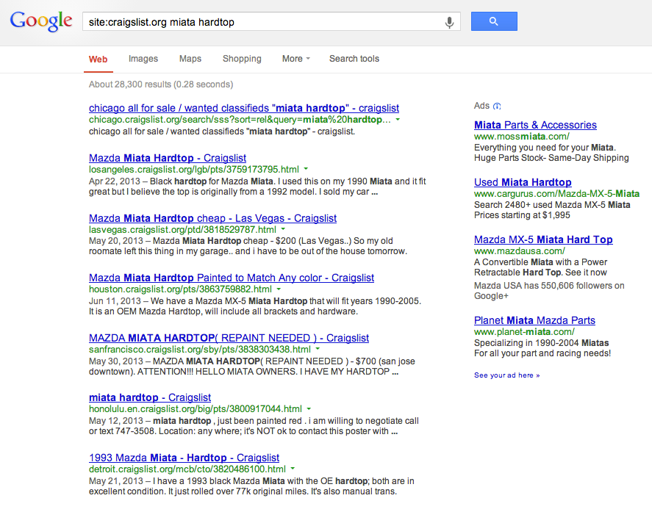Expand arrow next to detroit.craigslist.org URL
The image size is (652, 512).
293,469
